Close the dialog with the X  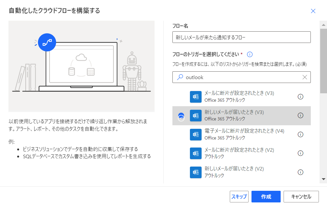click(x=313, y=11)
